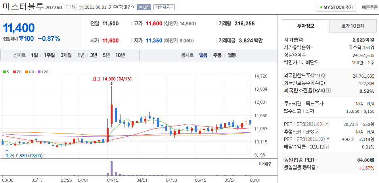Open help icon next to PBR BPS(2021.03)

click(x=327, y=139)
